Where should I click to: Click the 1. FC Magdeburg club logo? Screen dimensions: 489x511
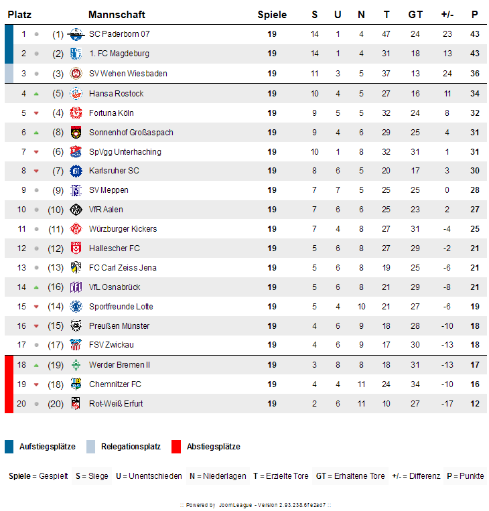pyautogui.click(x=76, y=54)
